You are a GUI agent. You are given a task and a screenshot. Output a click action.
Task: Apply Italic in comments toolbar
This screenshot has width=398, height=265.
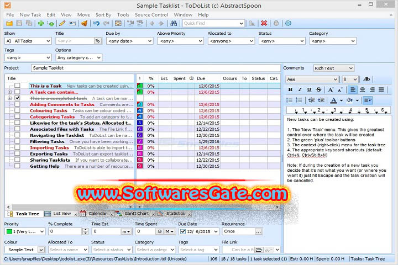[300, 89]
